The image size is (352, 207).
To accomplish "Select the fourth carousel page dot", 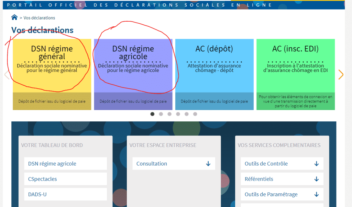I will pyautogui.click(x=178, y=114).
